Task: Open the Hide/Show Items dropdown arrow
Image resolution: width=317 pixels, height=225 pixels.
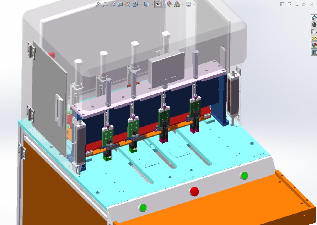Action: 163,4
